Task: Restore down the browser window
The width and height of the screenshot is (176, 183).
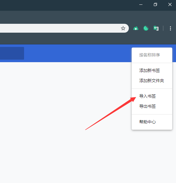Action: pos(155,5)
